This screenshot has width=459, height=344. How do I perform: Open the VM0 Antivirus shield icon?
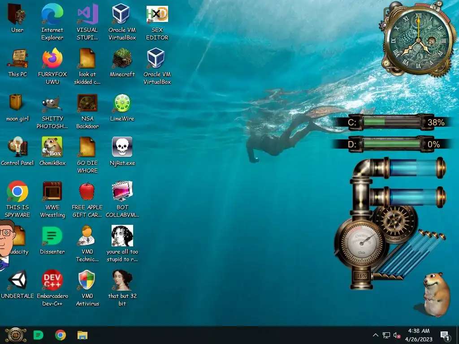(x=87, y=288)
